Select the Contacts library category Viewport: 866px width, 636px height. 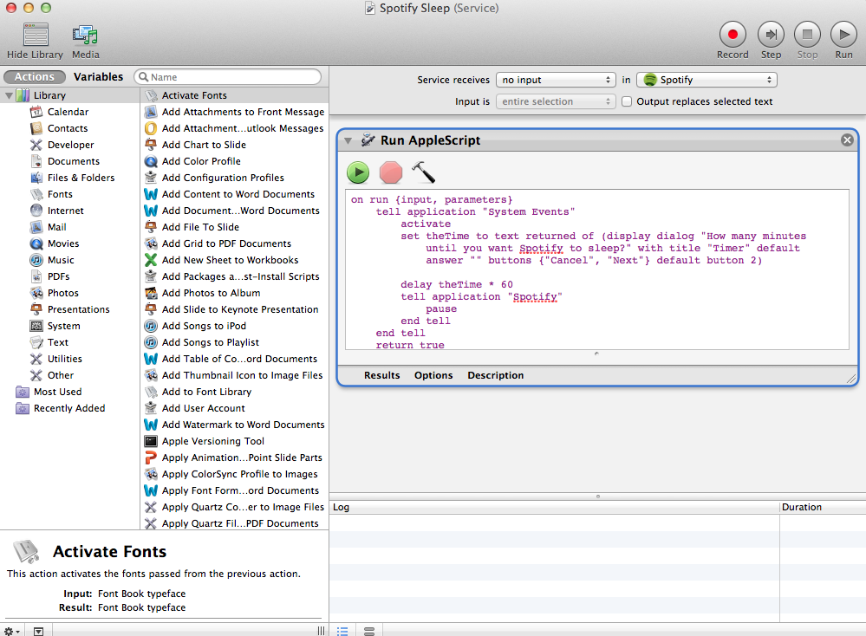69,128
